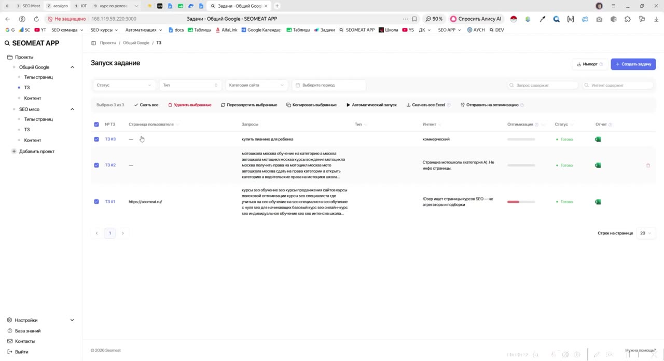664x361 pixels.
Task: Delete the ТЗ #2 row via trash icon
Action: (648, 165)
